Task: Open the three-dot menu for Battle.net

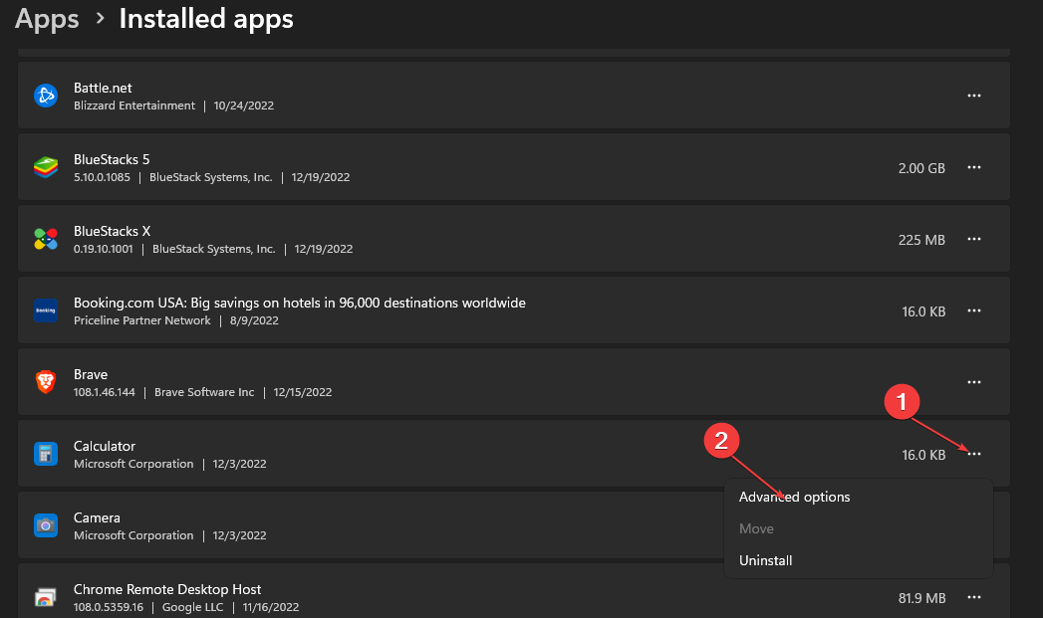Action: tap(974, 96)
